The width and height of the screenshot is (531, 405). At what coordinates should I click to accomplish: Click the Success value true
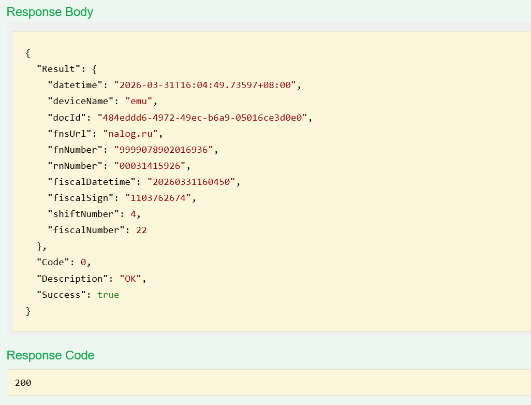[108, 295]
